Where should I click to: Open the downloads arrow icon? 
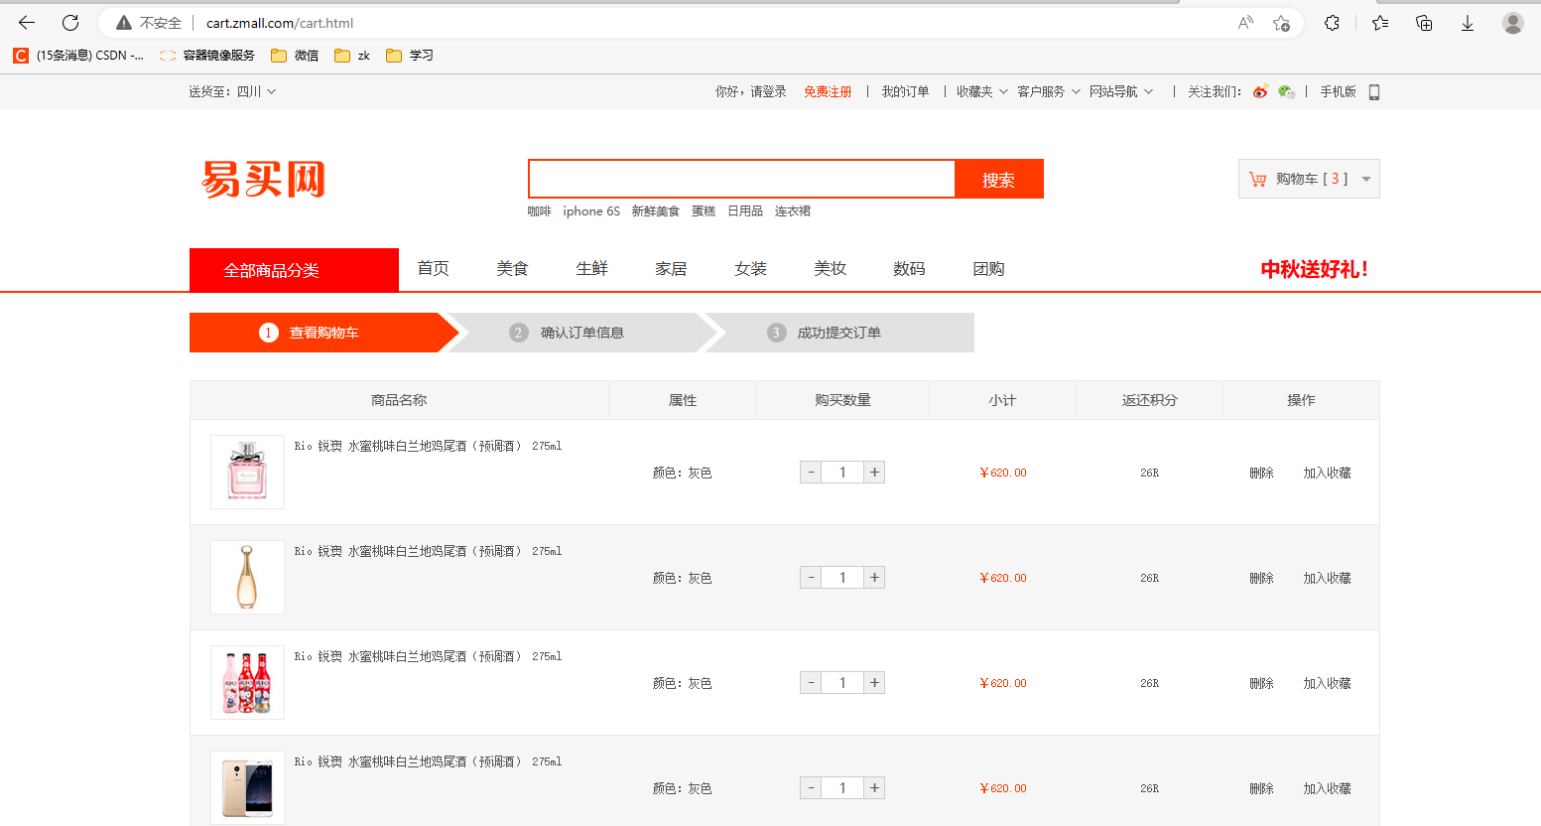(x=1468, y=22)
